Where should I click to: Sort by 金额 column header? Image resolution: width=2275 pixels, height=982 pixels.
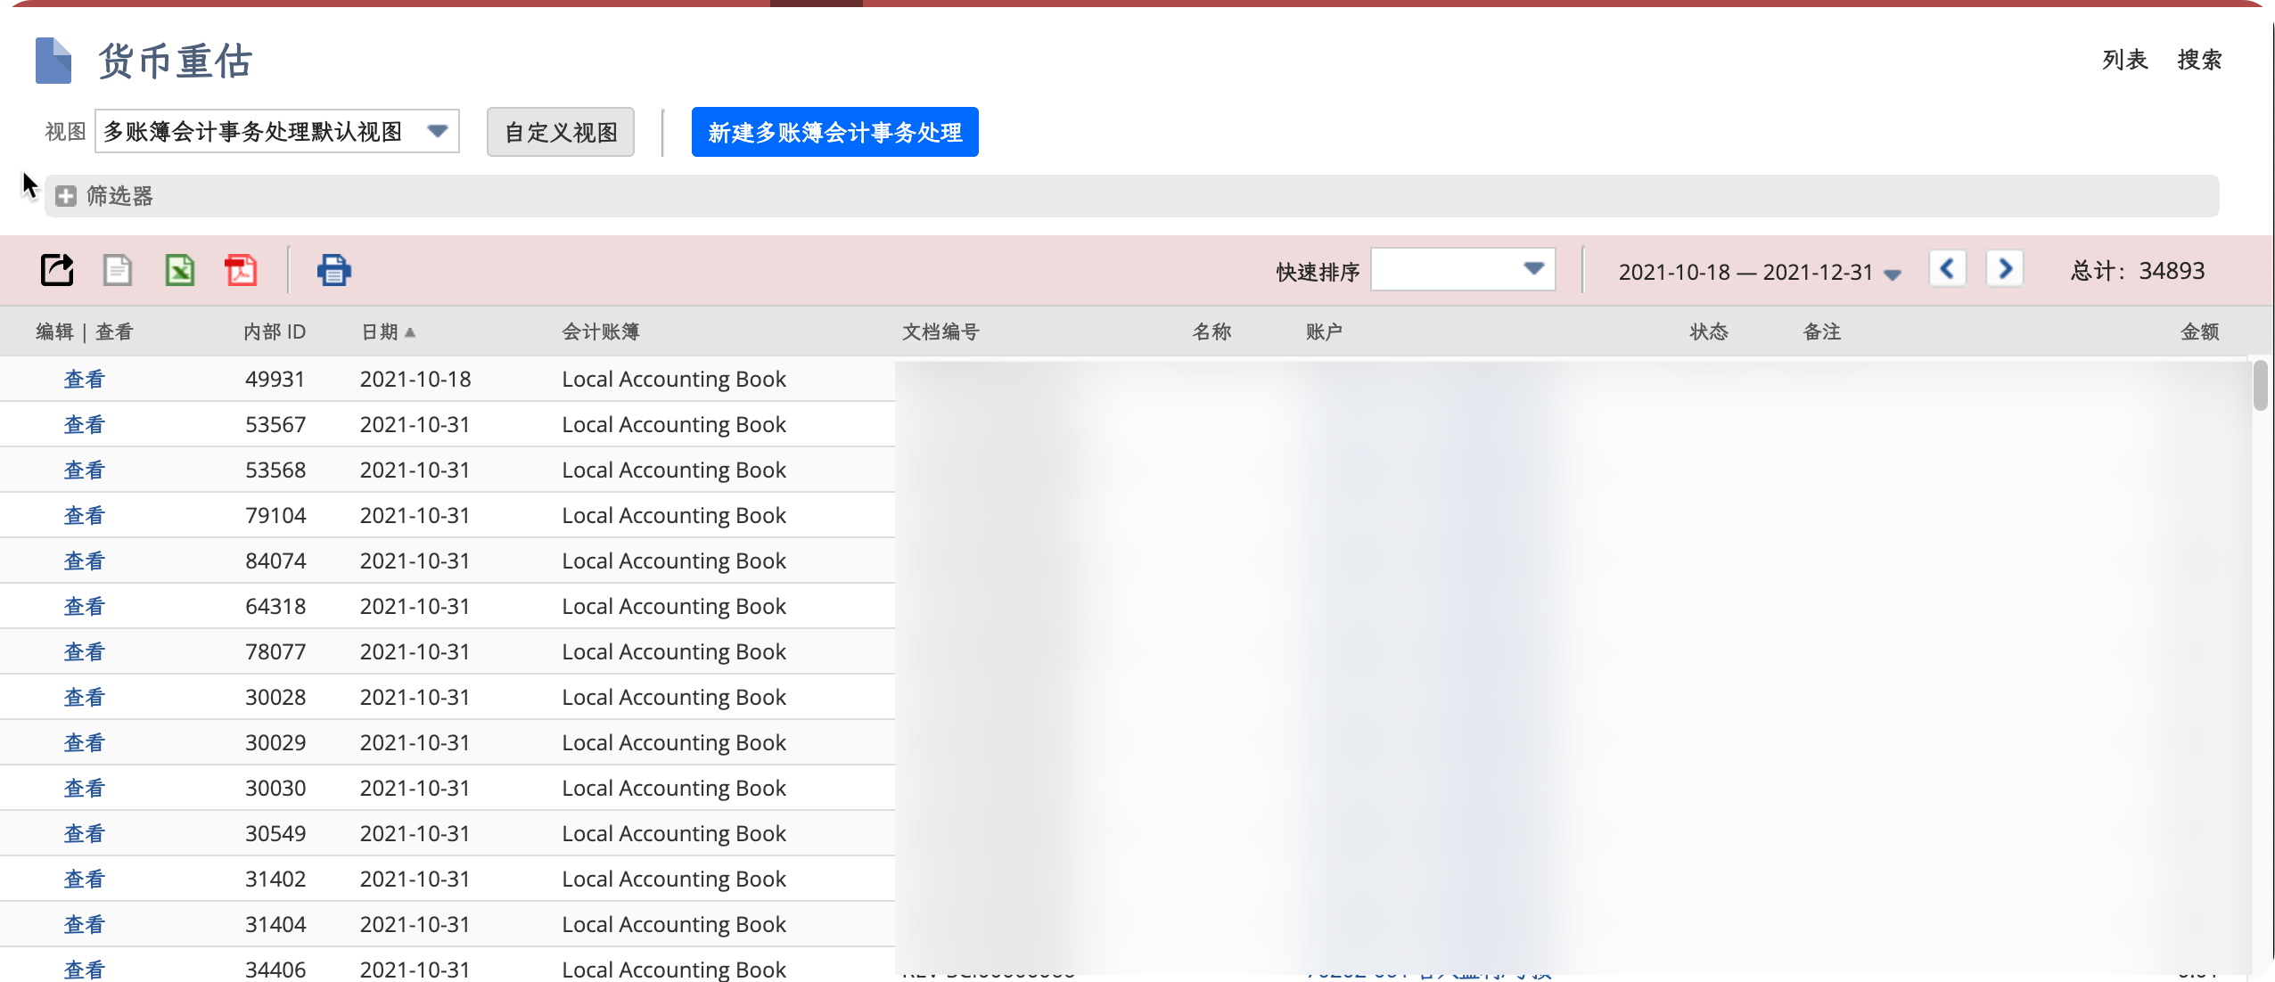pos(2199,331)
